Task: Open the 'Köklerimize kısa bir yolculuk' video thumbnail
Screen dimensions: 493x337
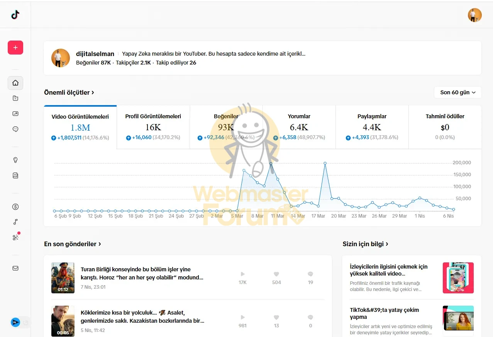Action: click(63, 321)
